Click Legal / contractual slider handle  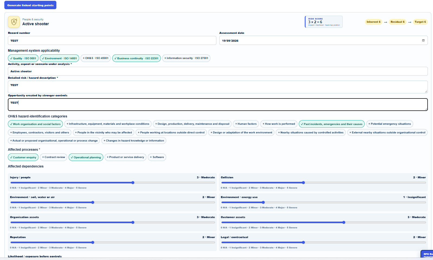pos(303,242)
